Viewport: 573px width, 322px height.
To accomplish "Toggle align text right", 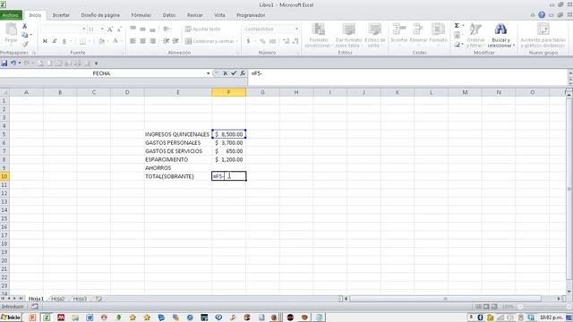I will (153, 41).
